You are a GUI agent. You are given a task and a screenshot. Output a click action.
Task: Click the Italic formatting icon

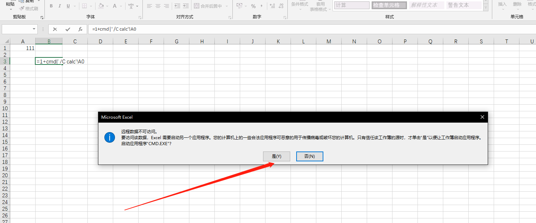[60, 6]
